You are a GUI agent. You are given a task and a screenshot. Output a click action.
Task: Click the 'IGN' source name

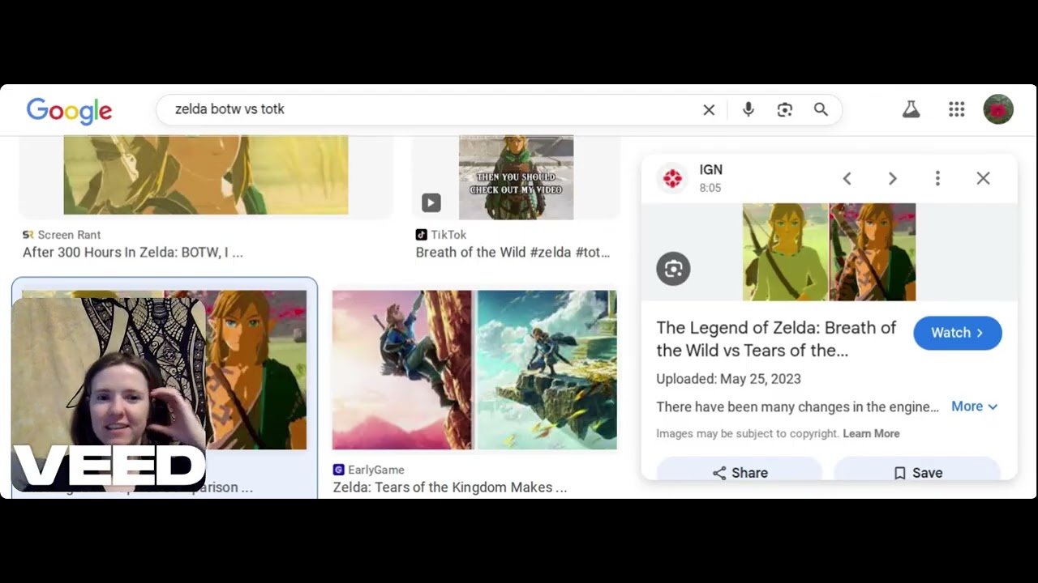(711, 169)
